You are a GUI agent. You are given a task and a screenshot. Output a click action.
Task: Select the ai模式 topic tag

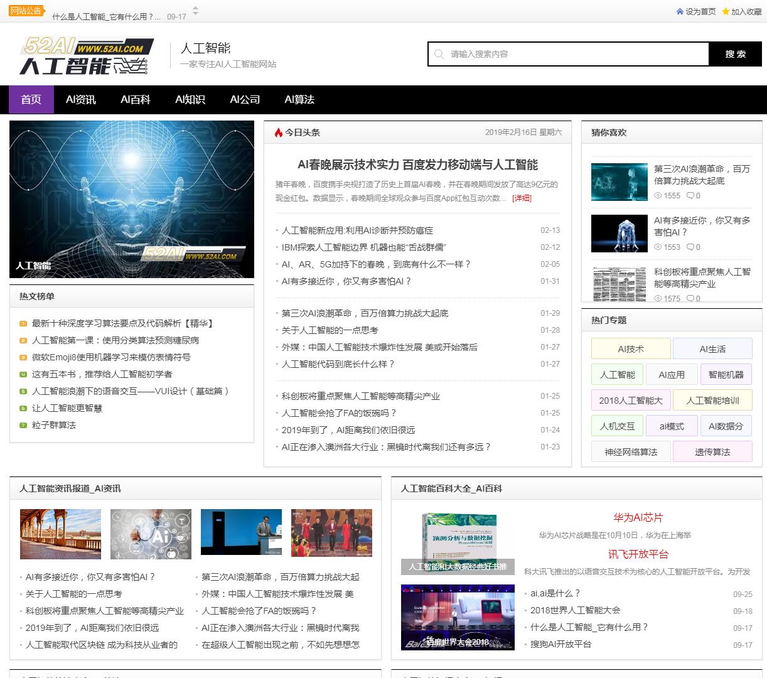[x=672, y=426]
